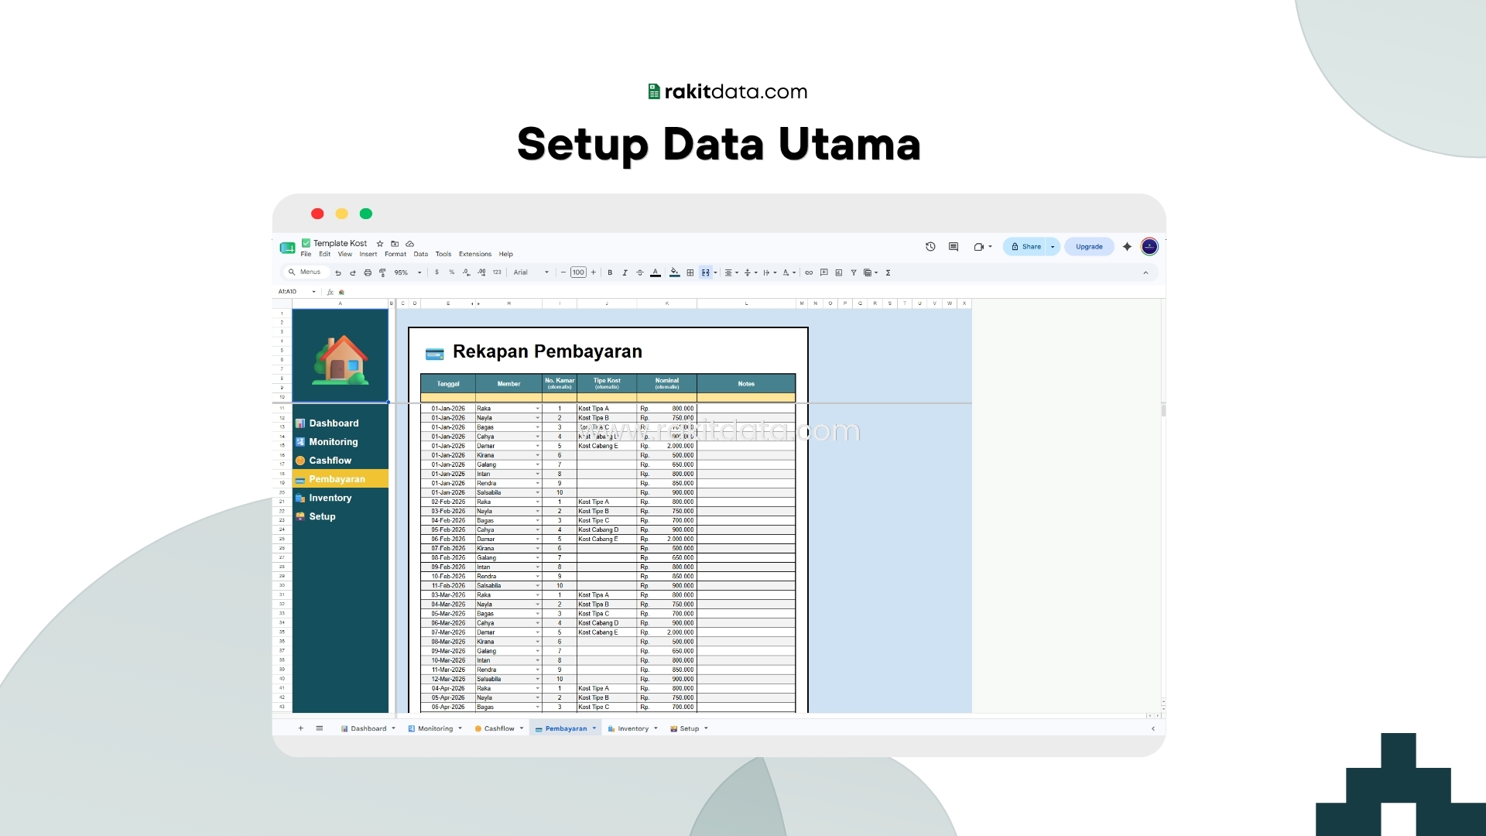The width and height of the screenshot is (1486, 836).
Task: Add a new sheet with plus
Action: 301,728
